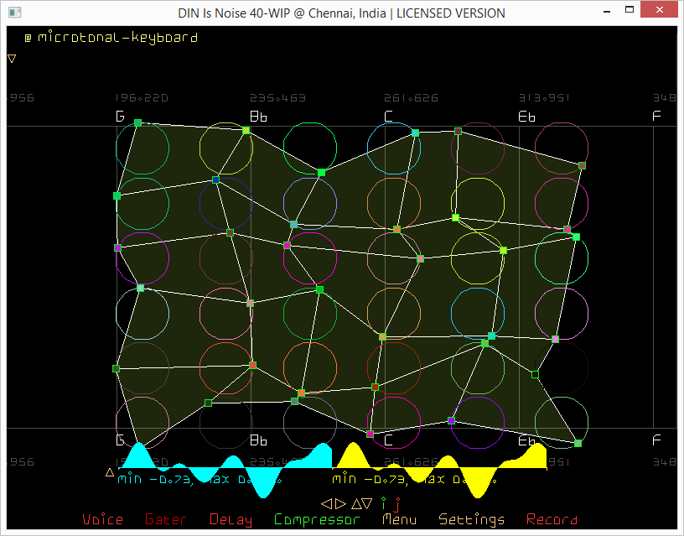Screen dimensions: 684x536
Task: Open the microtonal-keyboard instrument label
Action: [117, 38]
